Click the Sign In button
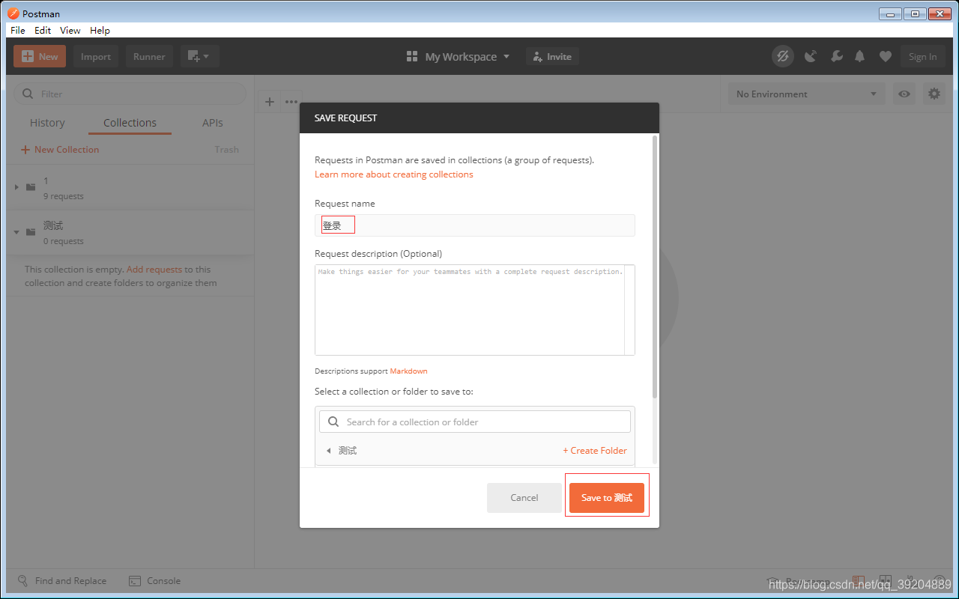The image size is (959, 599). click(x=922, y=56)
